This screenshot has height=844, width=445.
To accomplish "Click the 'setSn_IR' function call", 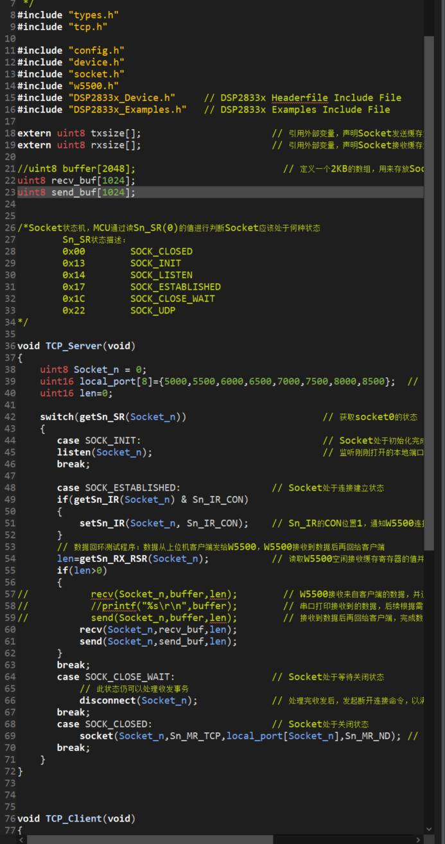I will pyautogui.click(x=101, y=523).
